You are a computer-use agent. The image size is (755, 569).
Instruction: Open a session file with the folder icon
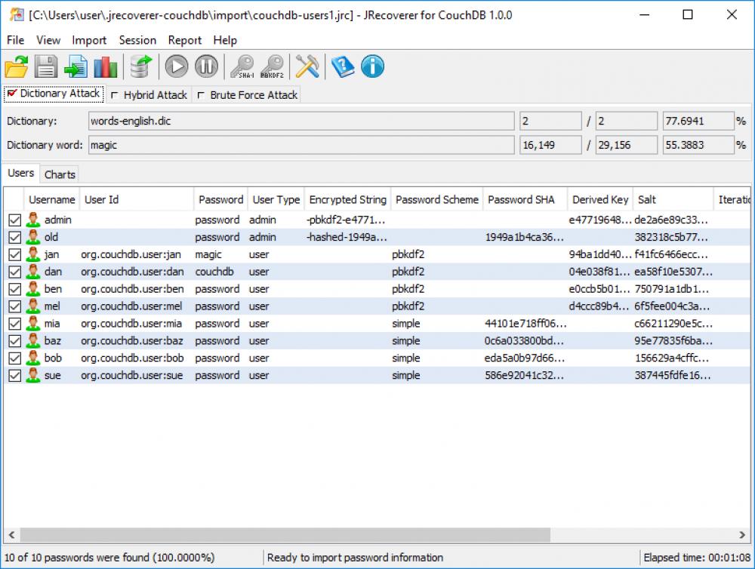(17, 66)
